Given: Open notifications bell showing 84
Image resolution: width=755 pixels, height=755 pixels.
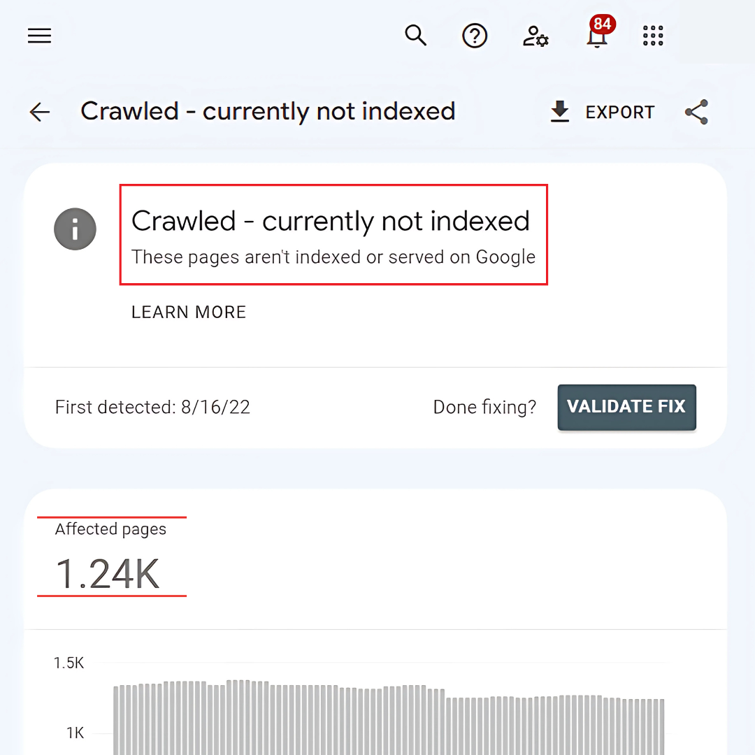Looking at the screenshot, I should 596,35.
